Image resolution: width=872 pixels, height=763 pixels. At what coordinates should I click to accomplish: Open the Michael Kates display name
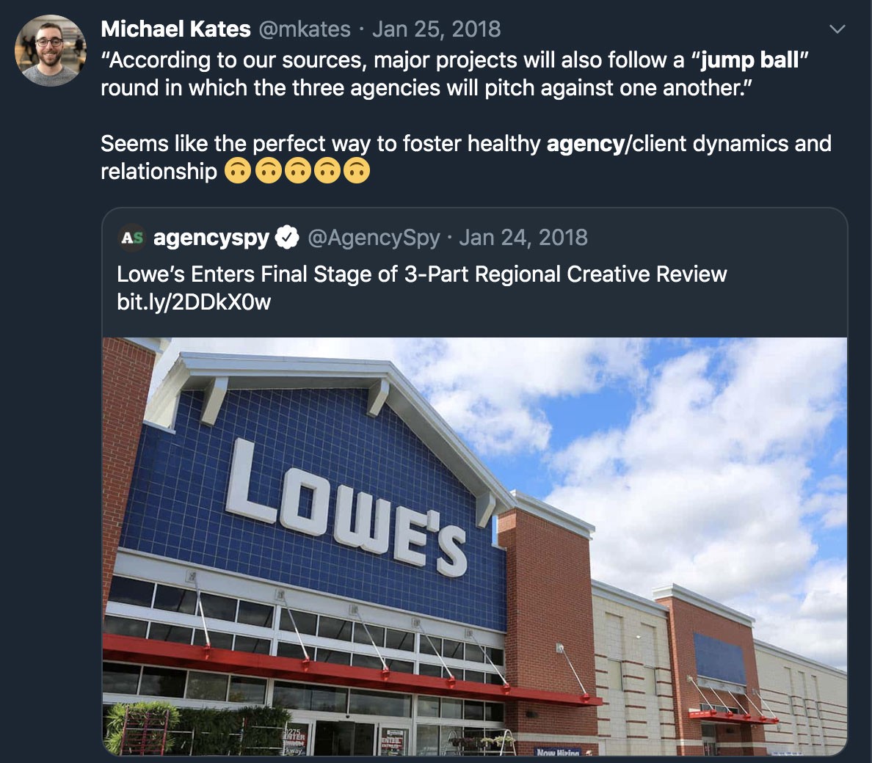[x=175, y=29]
